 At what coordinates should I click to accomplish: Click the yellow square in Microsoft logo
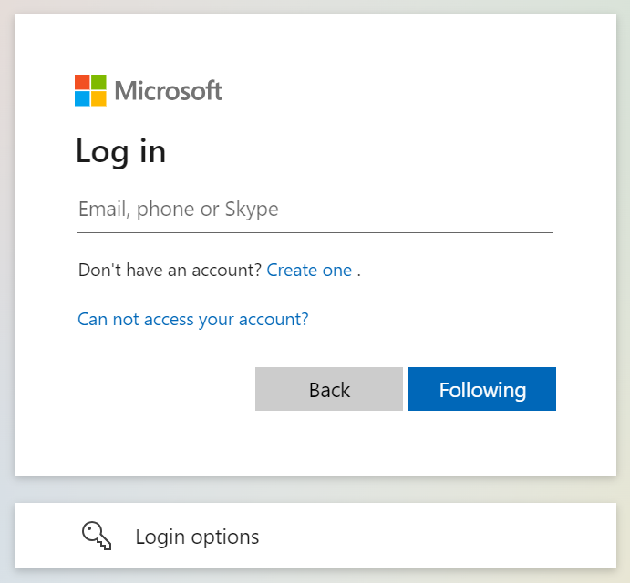pyautogui.click(x=98, y=98)
